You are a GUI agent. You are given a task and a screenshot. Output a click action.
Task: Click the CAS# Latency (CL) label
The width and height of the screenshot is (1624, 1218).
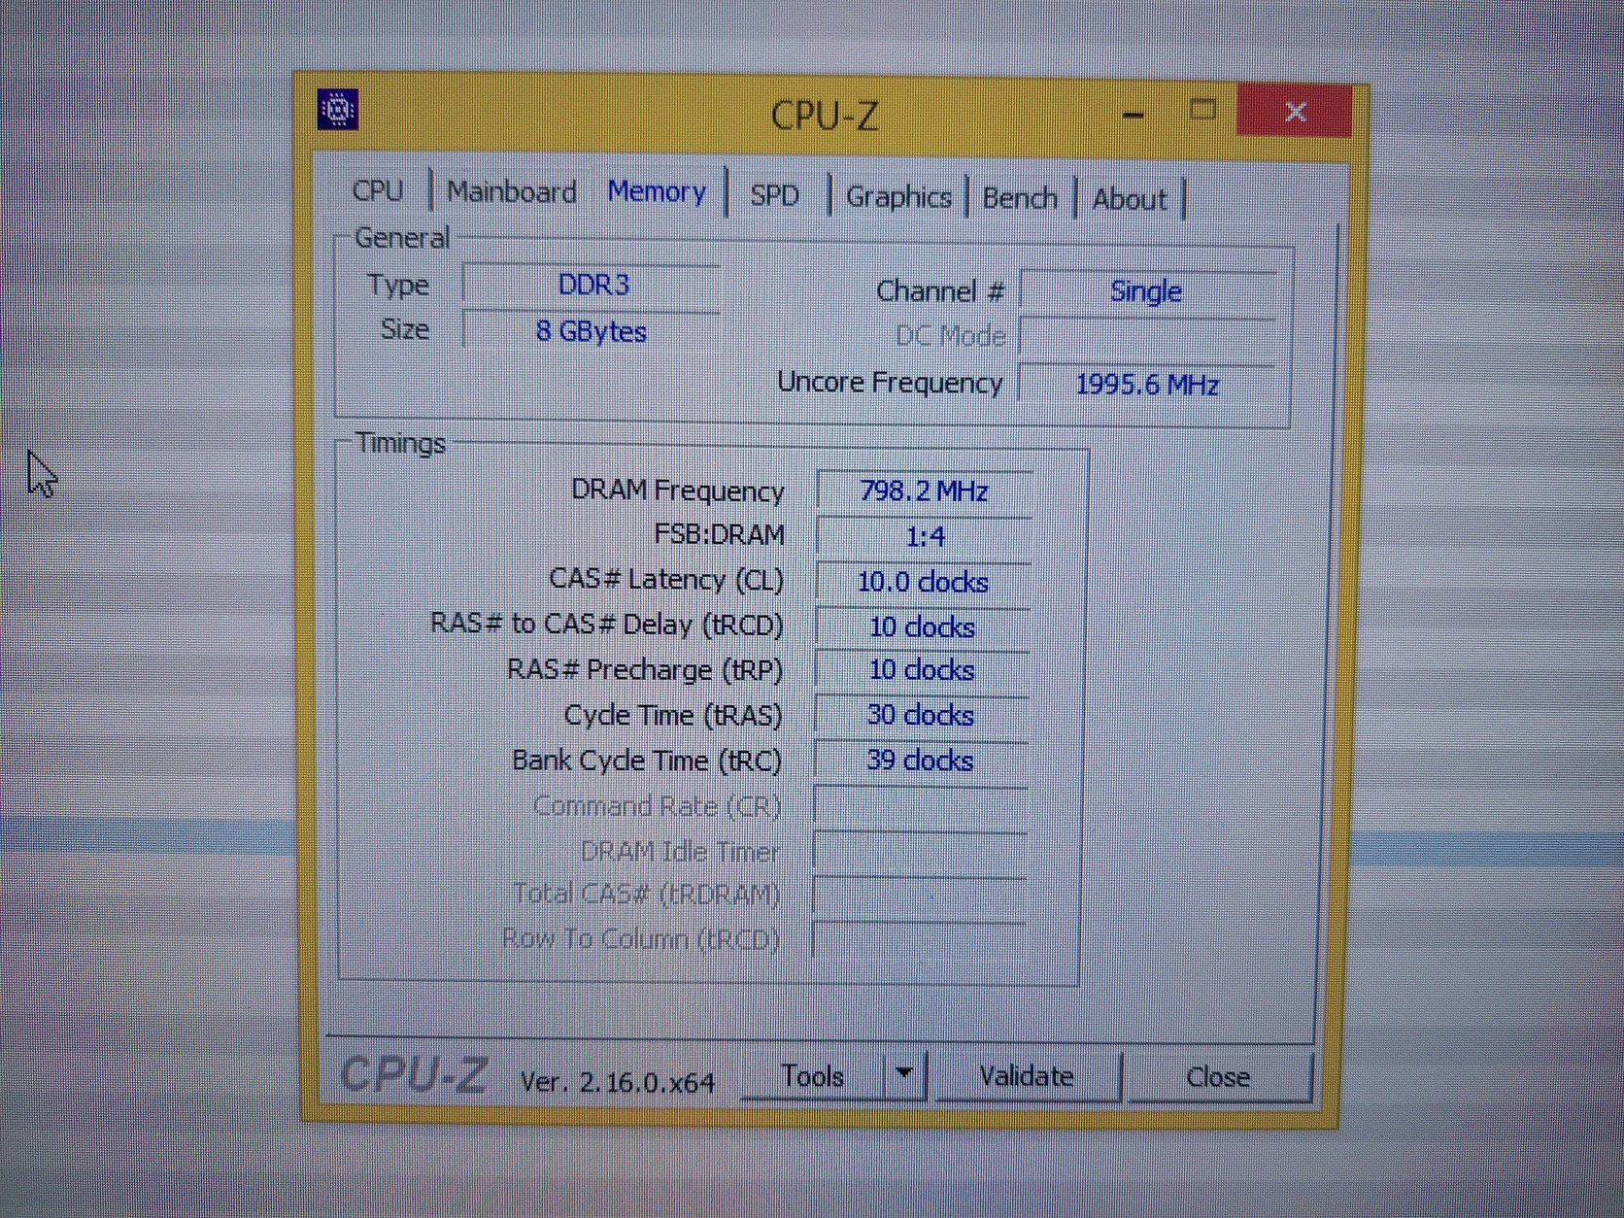pos(666,580)
